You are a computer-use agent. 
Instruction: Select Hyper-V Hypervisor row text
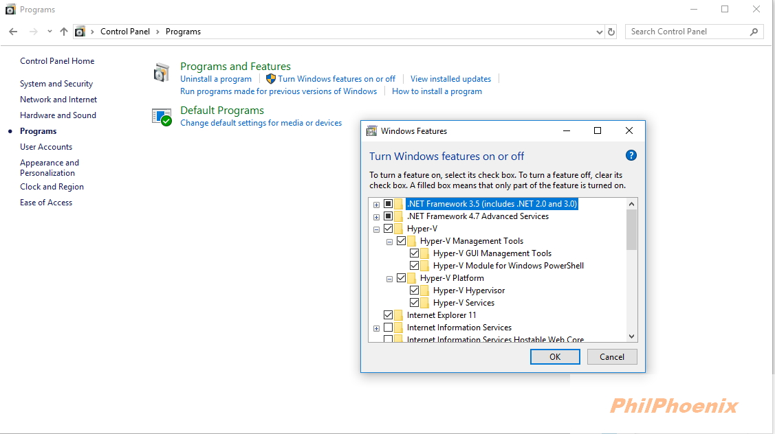(469, 290)
